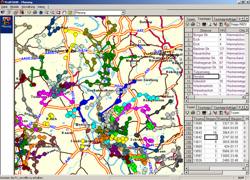Select Tourstopp-Aufträge tab in upper panel
Viewport: 250px width, 180px height.
(225, 19)
